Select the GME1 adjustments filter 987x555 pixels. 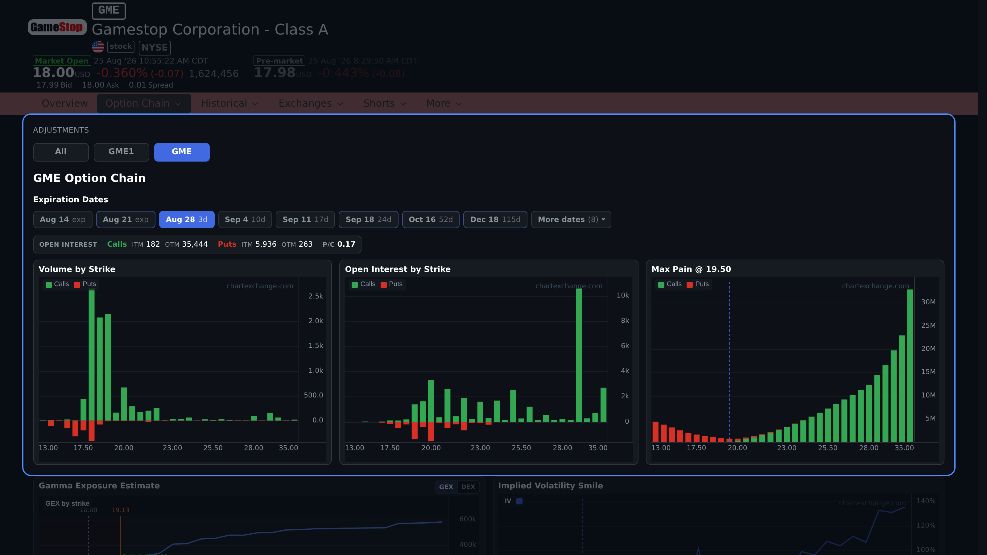[121, 152]
